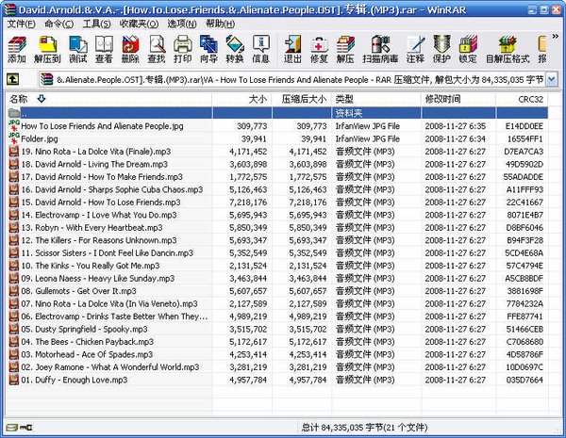The width and height of the screenshot is (566, 438).
Task: Sort by the 压缩后大小 column header
Action: tap(302, 99)
